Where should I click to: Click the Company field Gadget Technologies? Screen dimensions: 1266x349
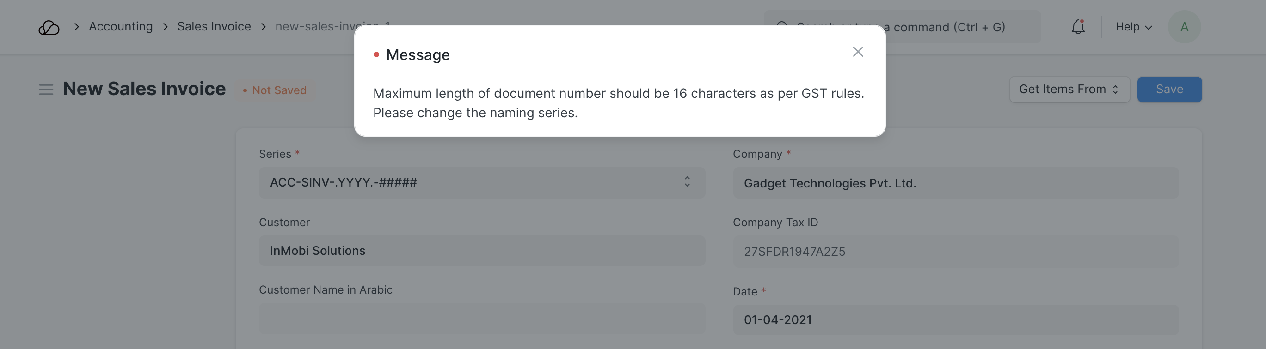point(955,183)
